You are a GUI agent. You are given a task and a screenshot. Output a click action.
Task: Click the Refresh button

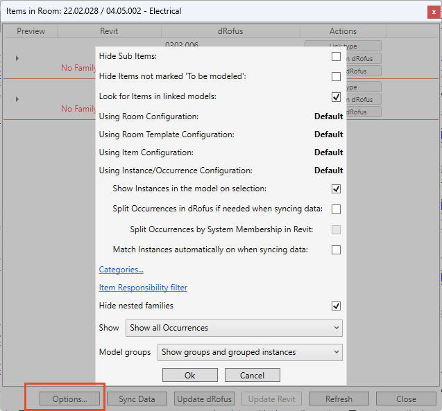pyautogui.click(x=339, y=399)
